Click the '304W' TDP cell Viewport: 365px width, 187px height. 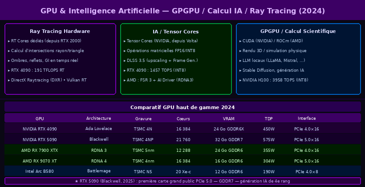[x=269, y=161]
